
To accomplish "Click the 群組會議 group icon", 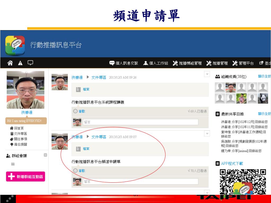I will tap(8, 156).
